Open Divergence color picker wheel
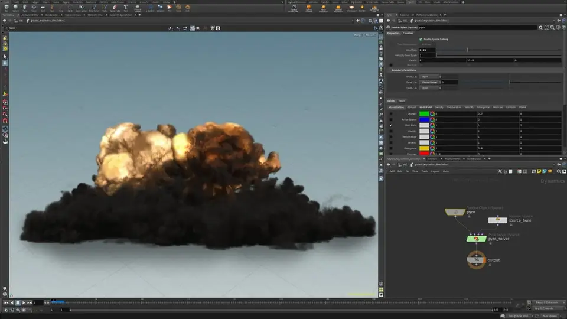The width and height of the screenshot is (567, 319). [x=432, y=148]
